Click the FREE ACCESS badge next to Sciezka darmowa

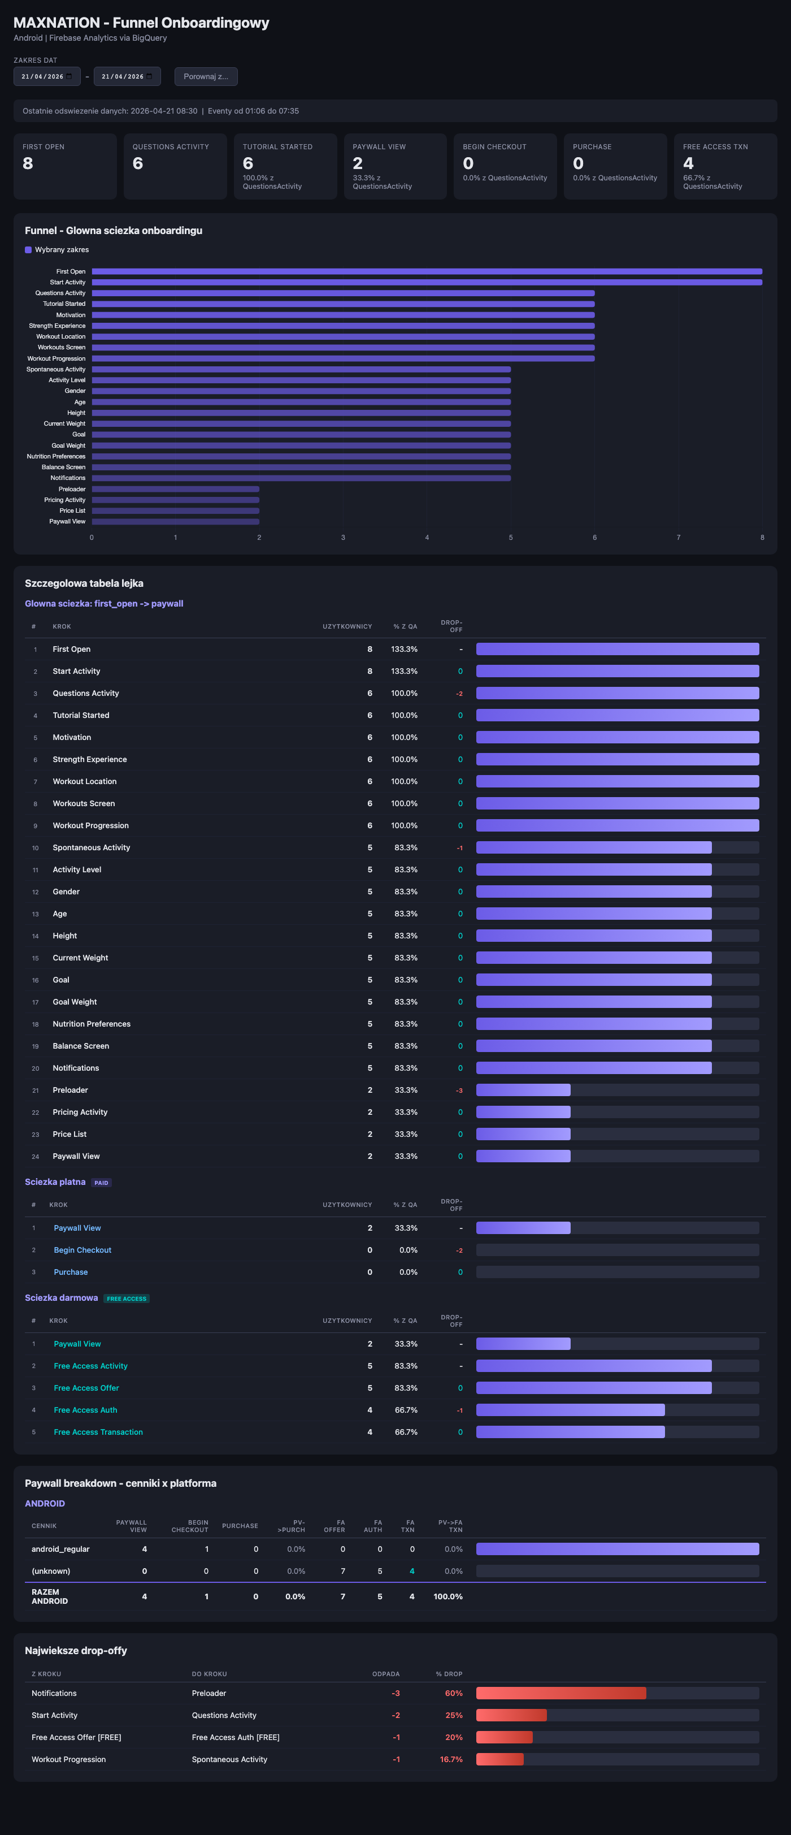click(127, 1299)
